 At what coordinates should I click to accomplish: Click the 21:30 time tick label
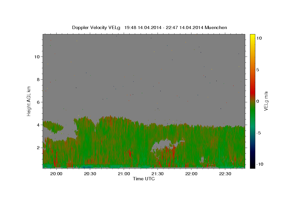pos(158,174)
